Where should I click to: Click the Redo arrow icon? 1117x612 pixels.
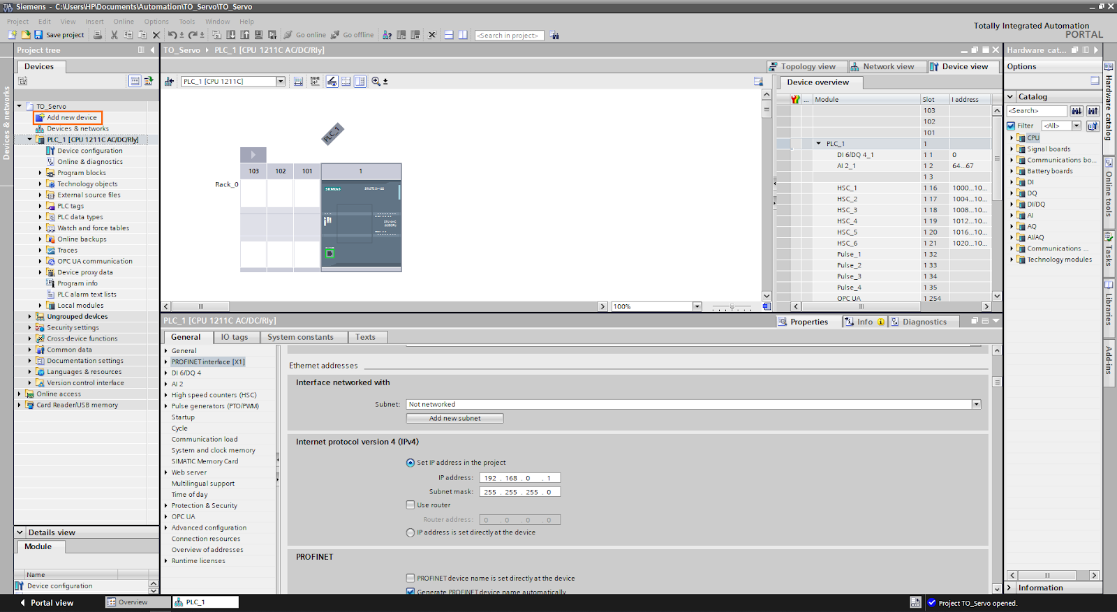click(193, 34)
